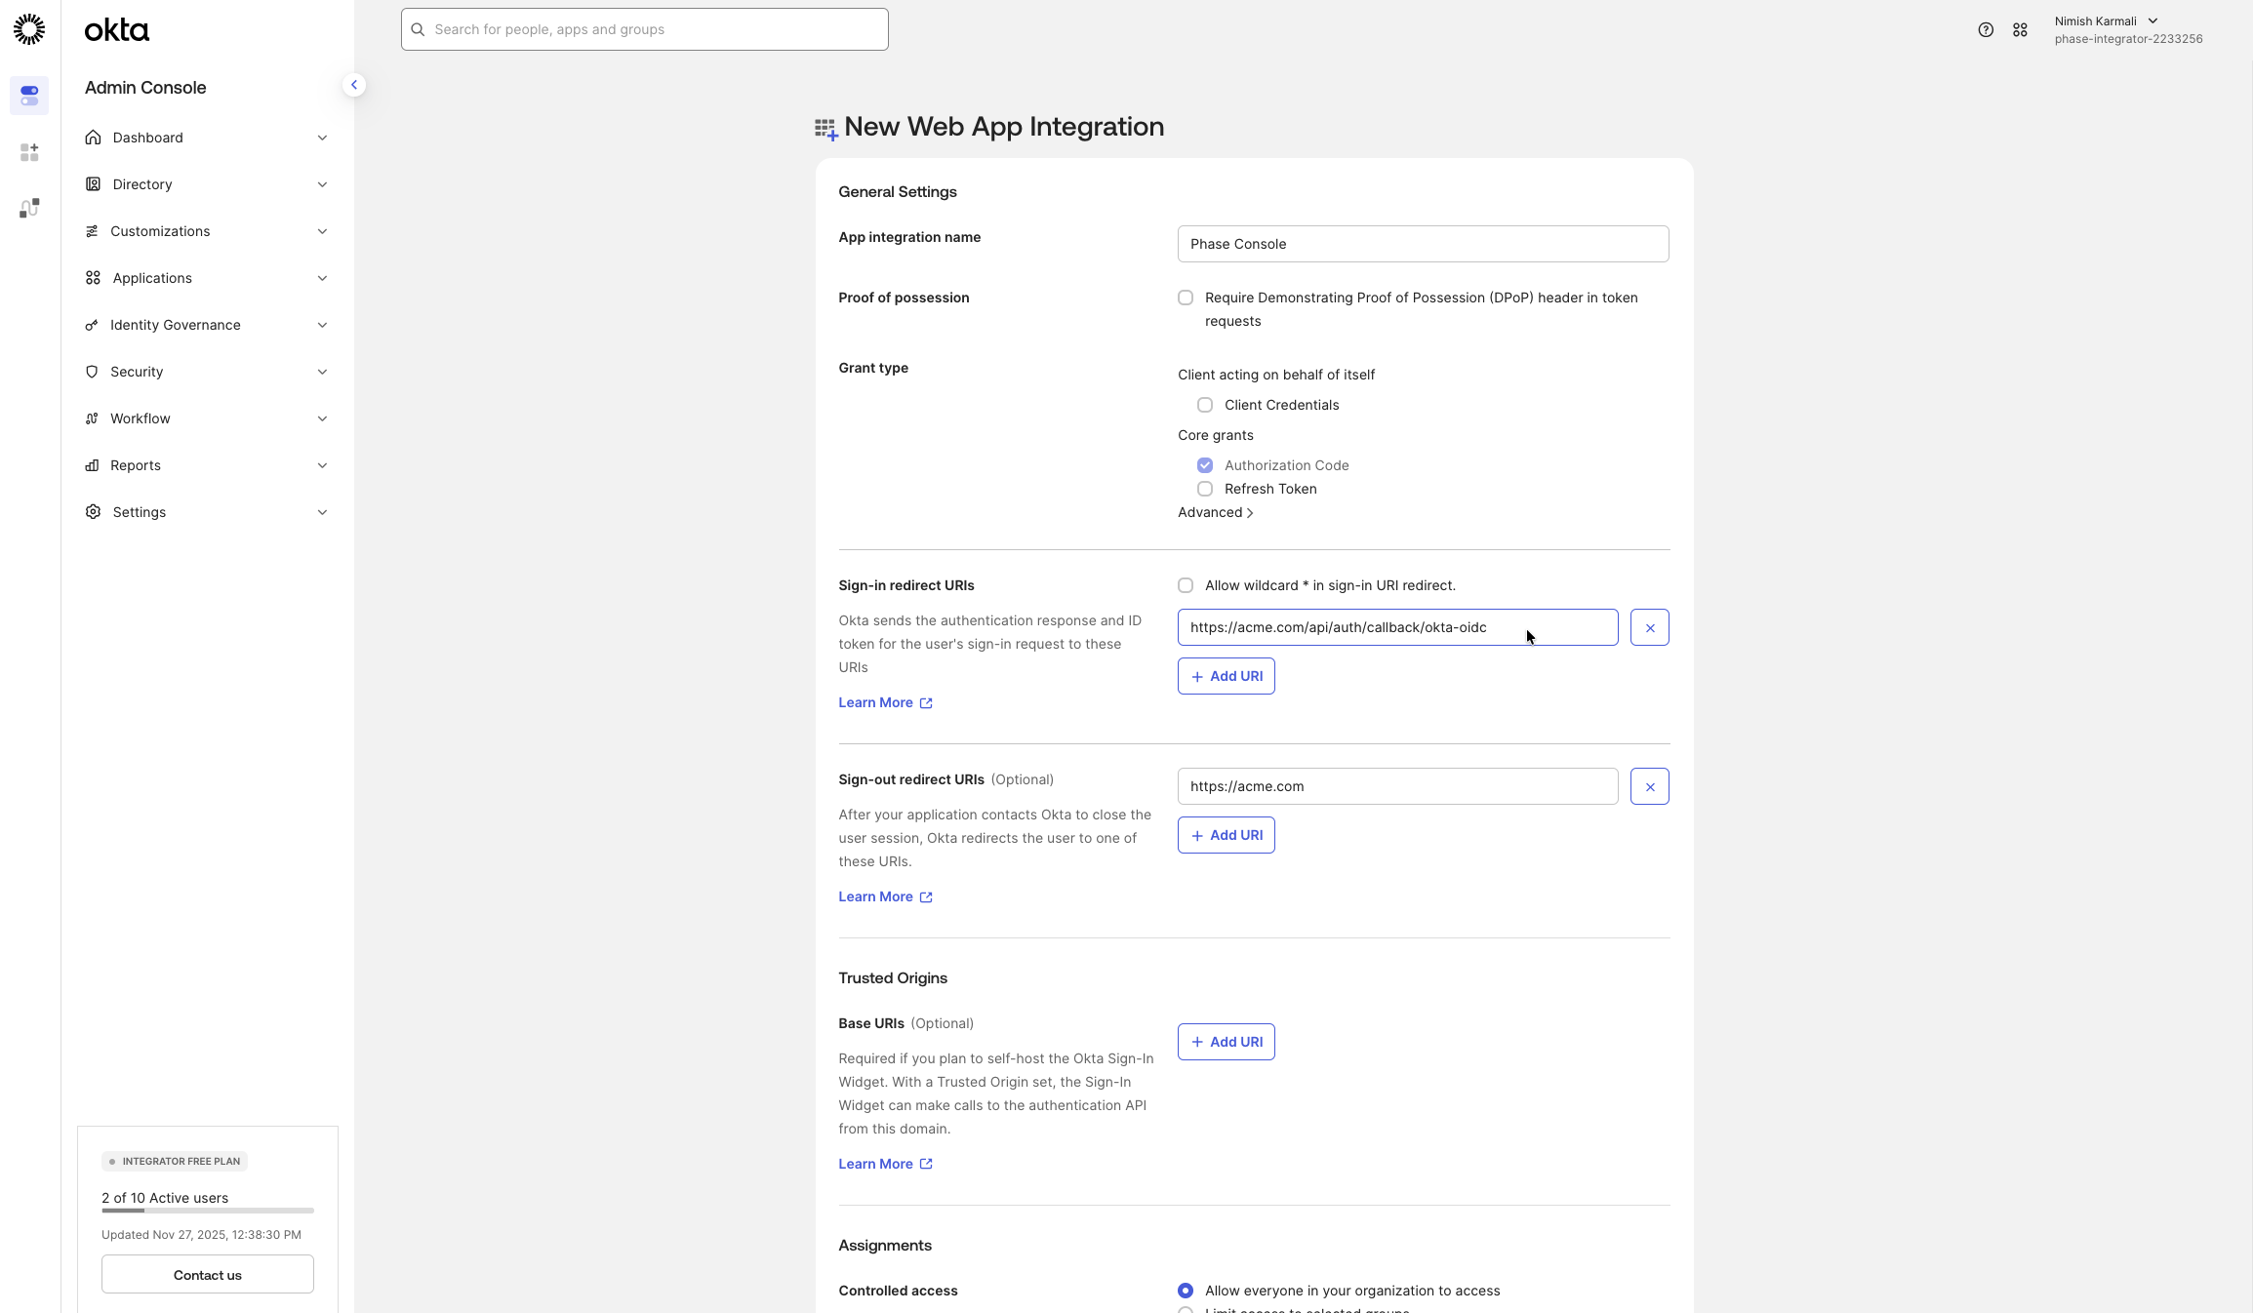Open the help question mark icon
Screen dimensions: 2253x1313
1986,30
